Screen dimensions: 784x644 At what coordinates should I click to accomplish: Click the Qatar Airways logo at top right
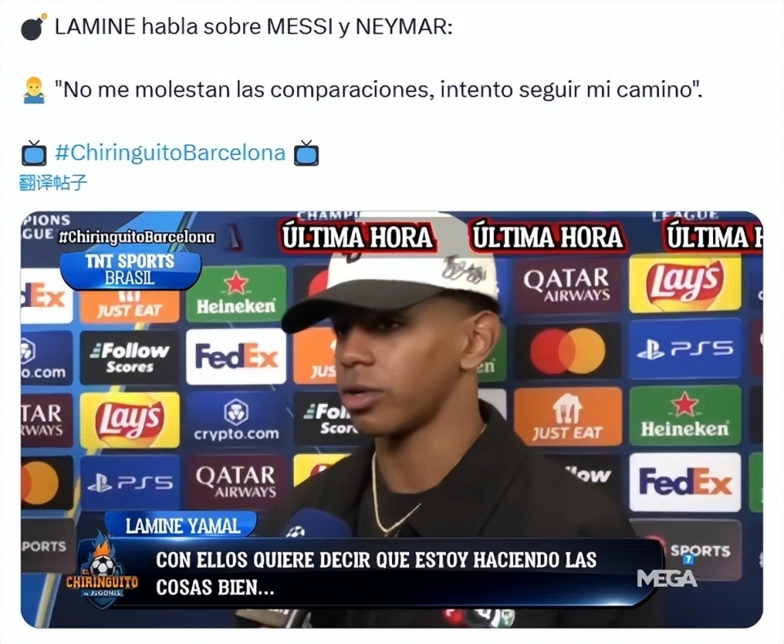pos(567,285)
